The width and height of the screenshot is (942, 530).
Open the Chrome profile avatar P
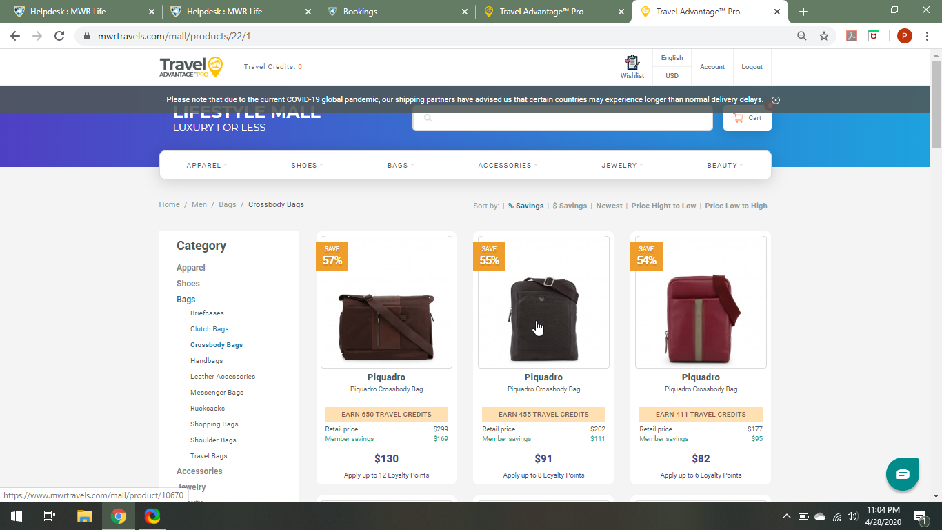point(904,36)
